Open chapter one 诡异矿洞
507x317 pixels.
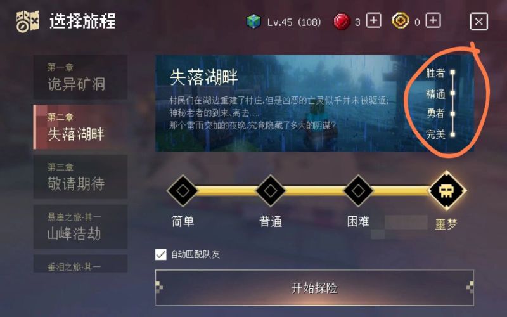tap(80, 77)
